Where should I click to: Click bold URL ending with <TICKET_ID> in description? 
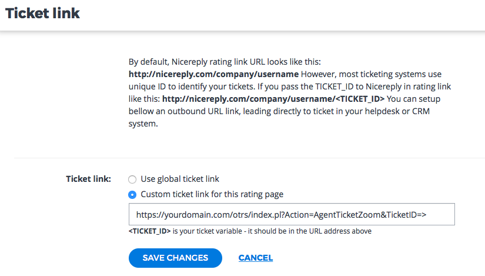(x=273, y=99)
